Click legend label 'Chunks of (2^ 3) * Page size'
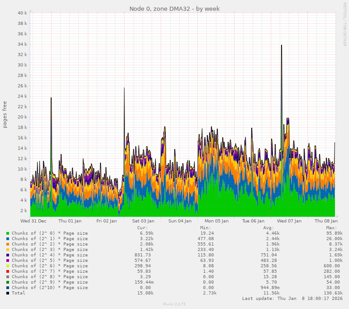Screen dimensions: 349x309 [x=50, y=250]
